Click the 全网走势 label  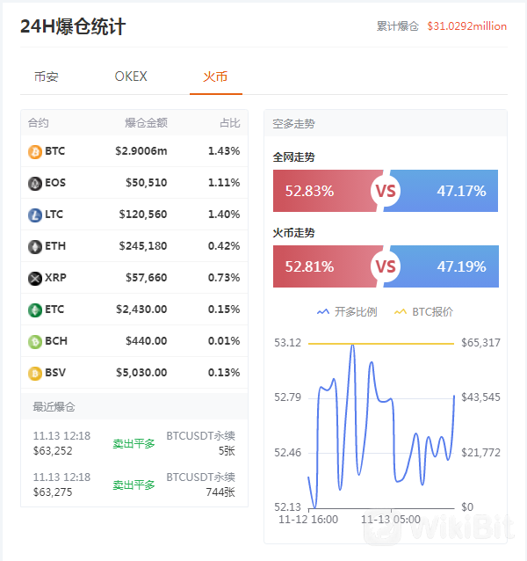click(293, 157)
